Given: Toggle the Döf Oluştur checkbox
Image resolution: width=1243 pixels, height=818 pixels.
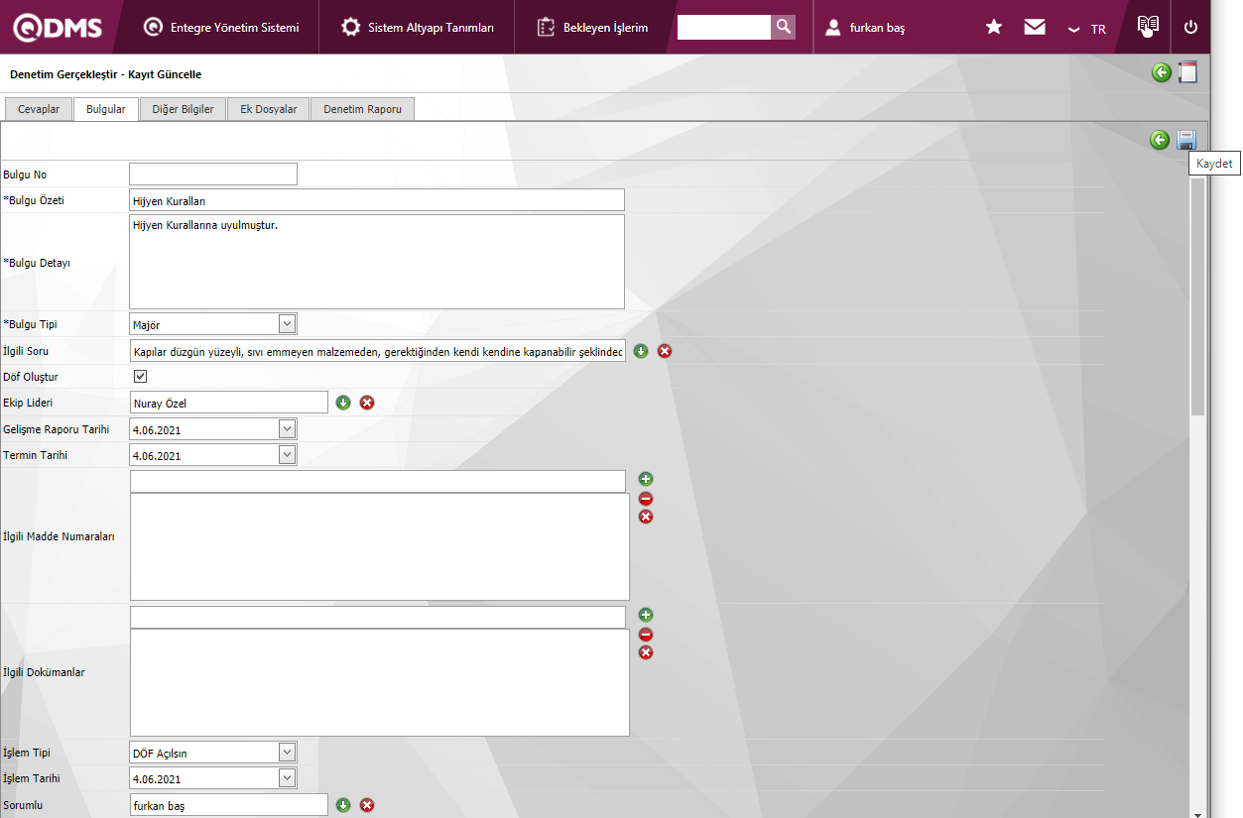Looking at the screenshot, I should 140,377.
